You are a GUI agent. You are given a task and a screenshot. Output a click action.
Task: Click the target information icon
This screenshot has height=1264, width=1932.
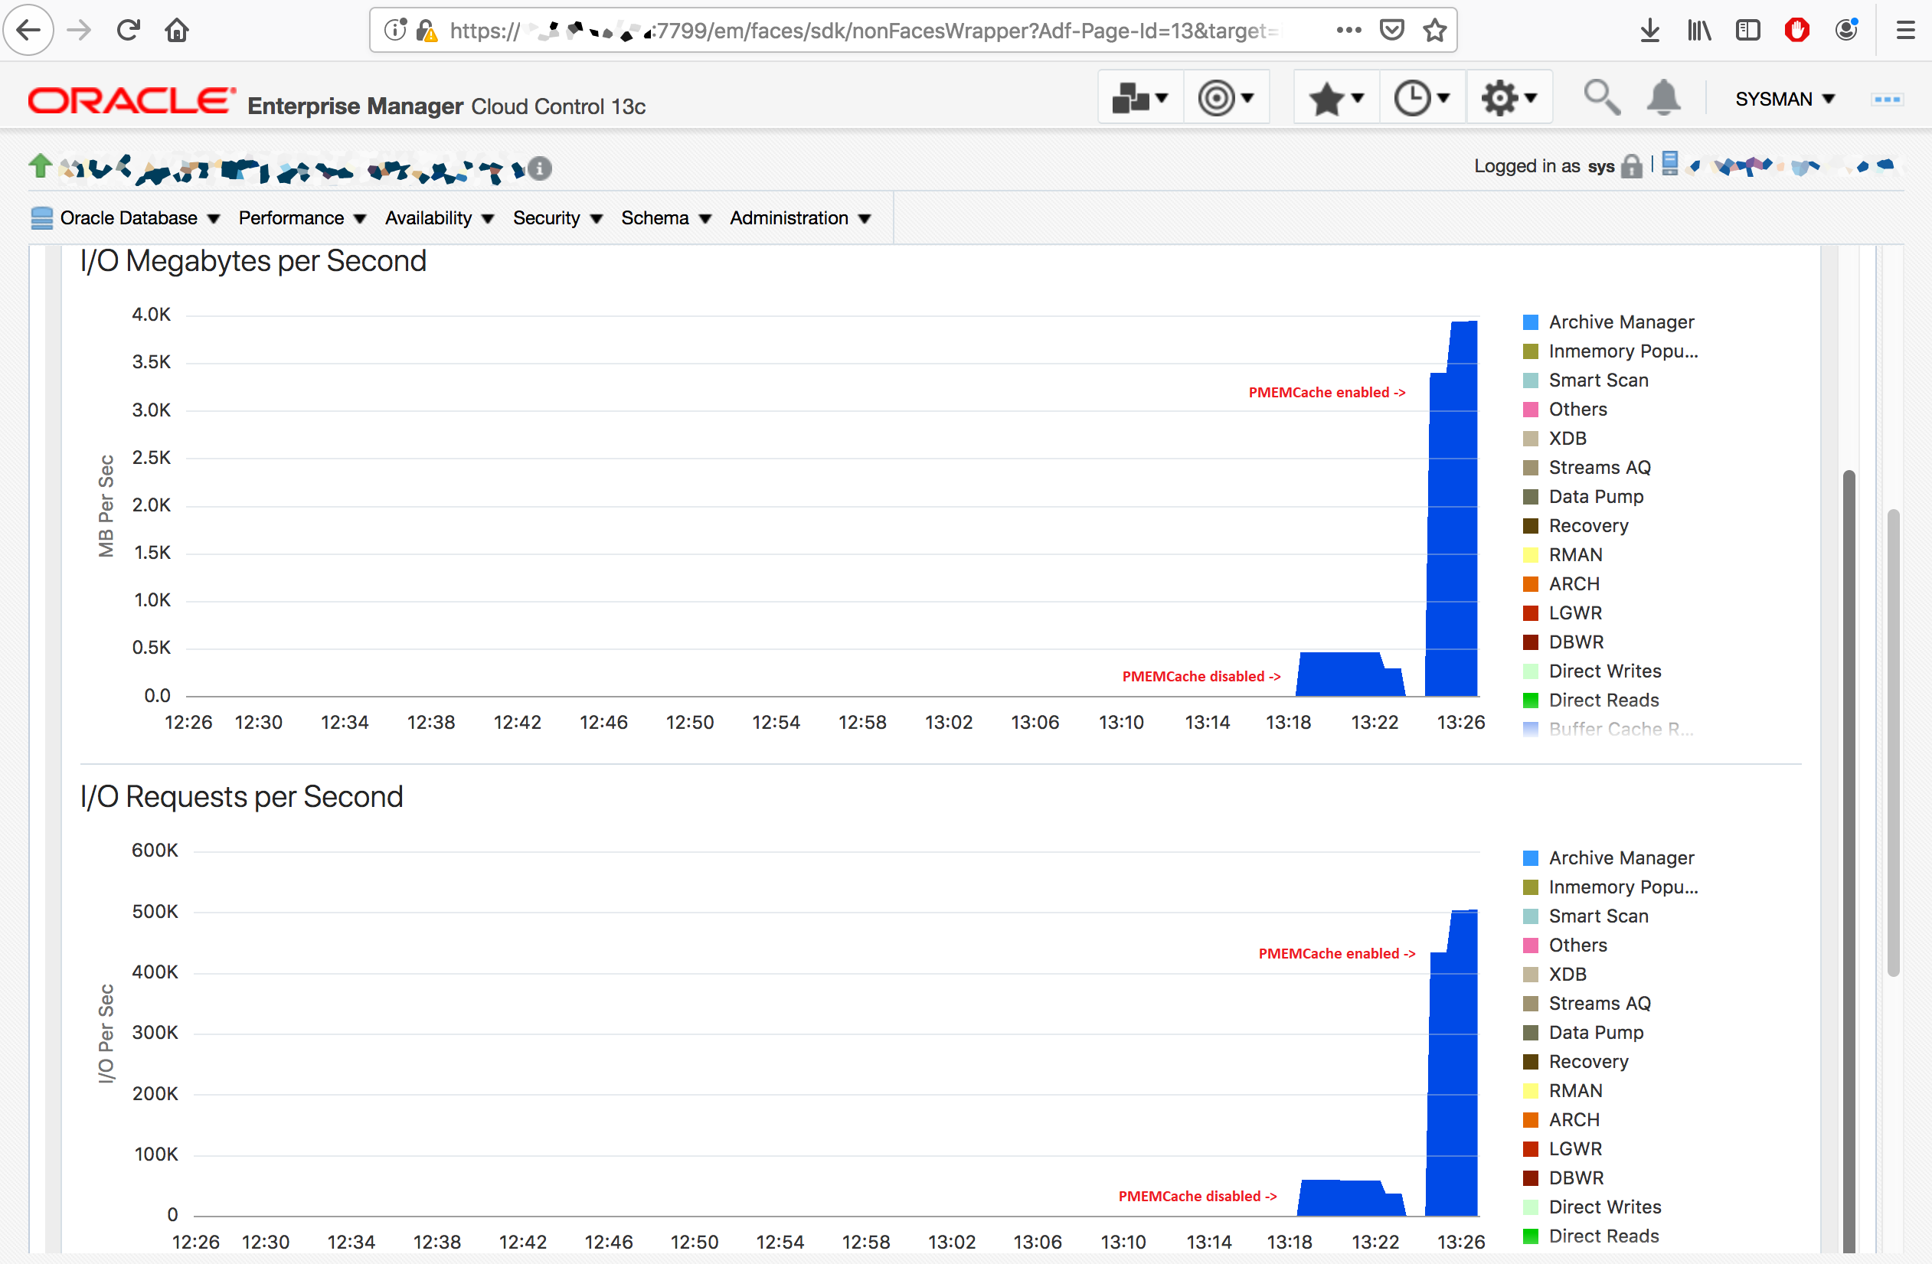pyautogui.click(x=540, y=169)
